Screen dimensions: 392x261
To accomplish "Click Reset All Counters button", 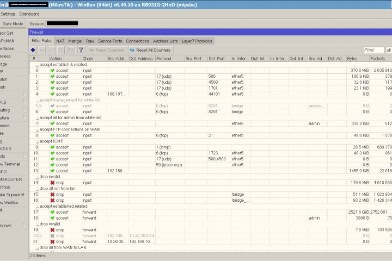I will pyautogui.click(x=150, y=50).
